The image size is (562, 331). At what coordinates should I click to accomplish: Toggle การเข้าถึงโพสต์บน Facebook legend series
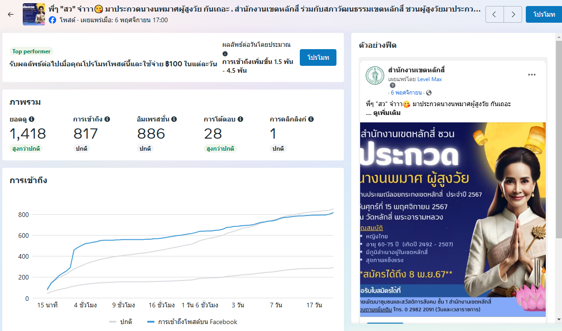click(x=192, y=322)
